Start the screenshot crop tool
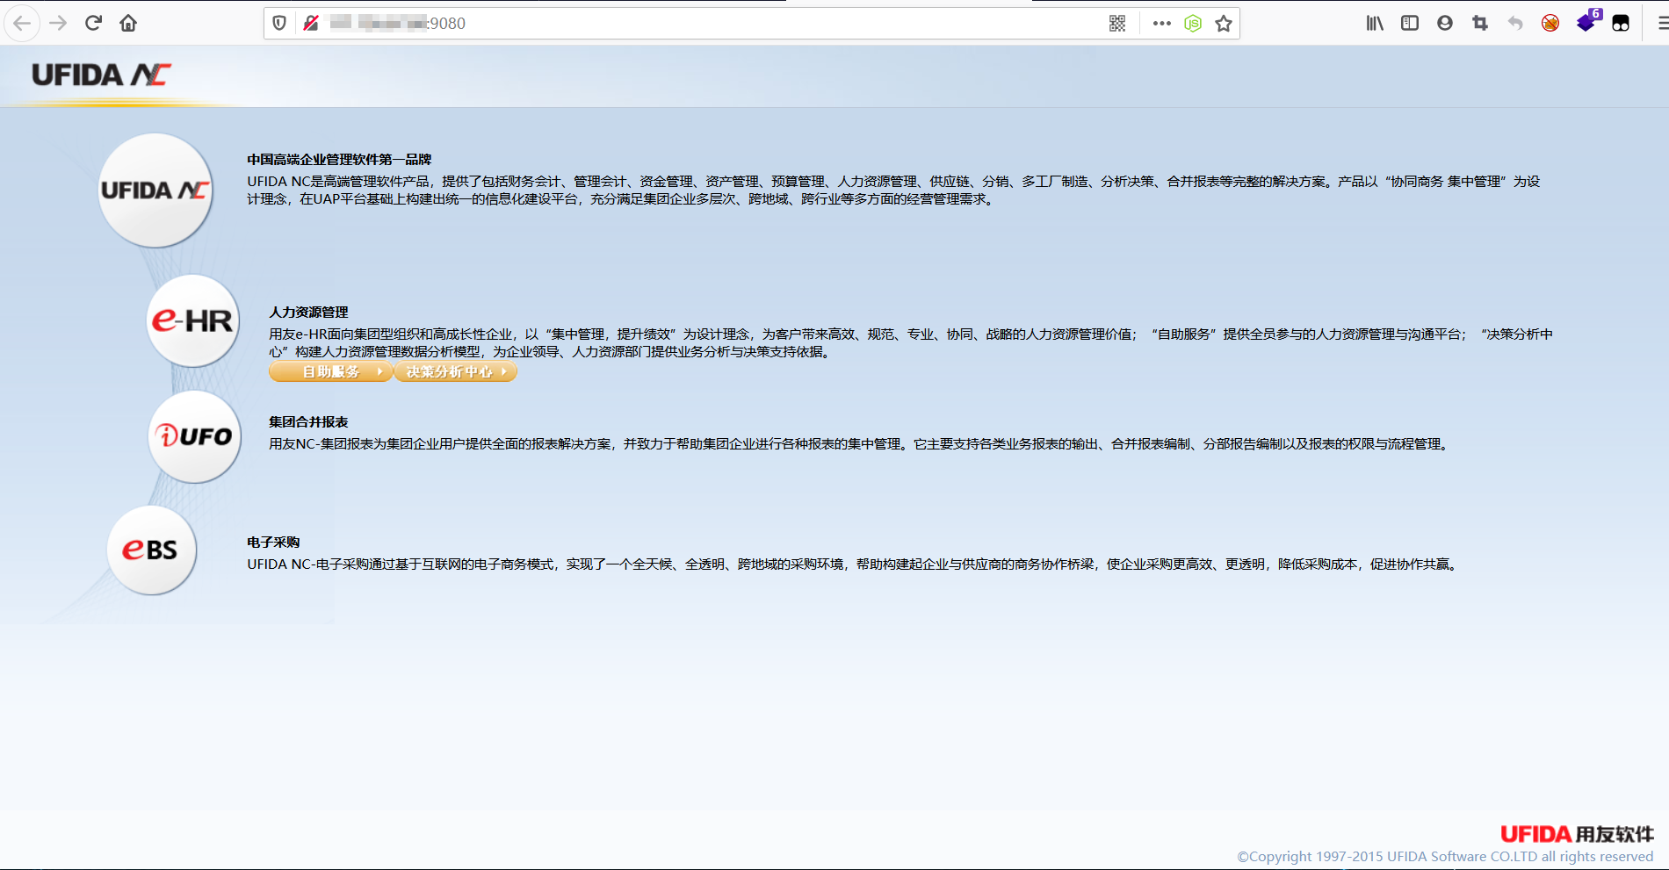1669x870 pixels. (x=1480, y=24)
